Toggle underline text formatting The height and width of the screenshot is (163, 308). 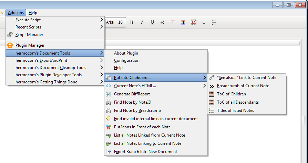point(152,22)
